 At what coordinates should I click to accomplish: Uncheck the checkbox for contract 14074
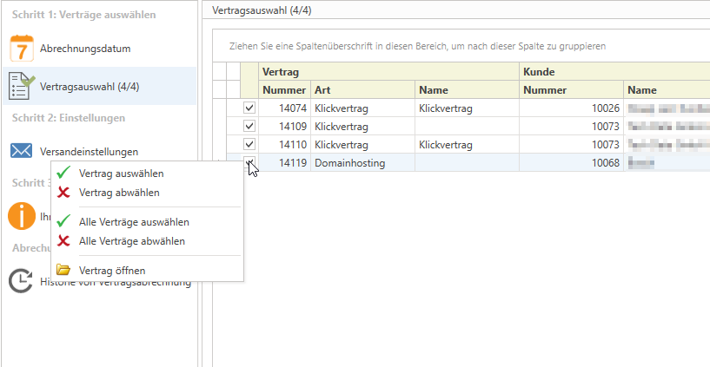pos(249,108)
